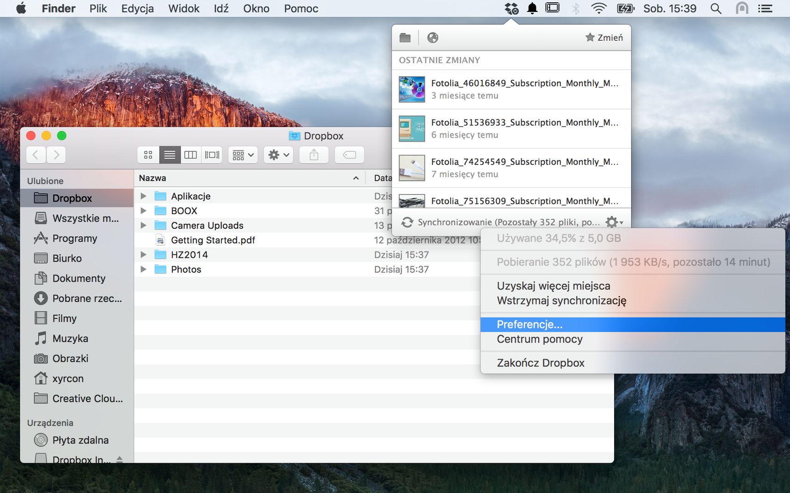Click Bluetooth icon in menu bar
This screenshot has width=790, height=493.
(576, 8)
